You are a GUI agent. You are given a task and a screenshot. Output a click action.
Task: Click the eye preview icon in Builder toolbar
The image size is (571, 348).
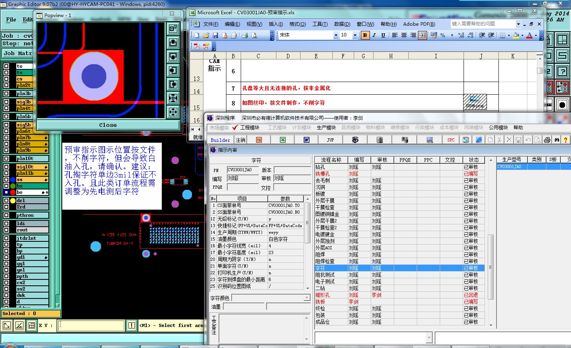(x=355, y=140)
